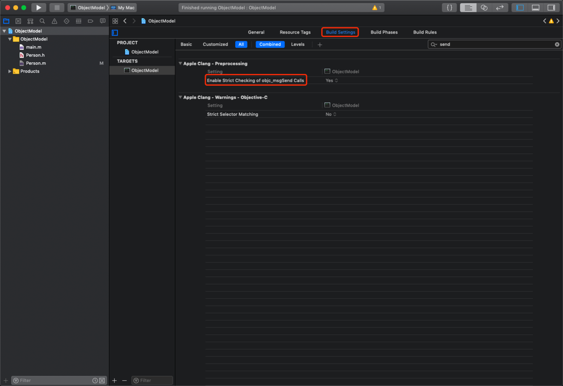Open the test navigator
563x386 pixels.
[67, 21]
